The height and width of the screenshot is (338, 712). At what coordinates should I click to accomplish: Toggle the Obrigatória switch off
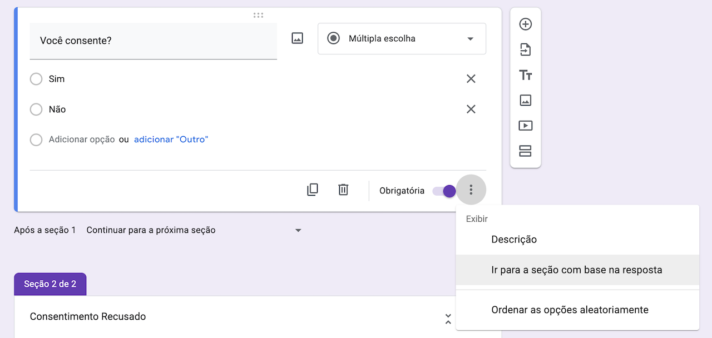(x=445, y=191)
